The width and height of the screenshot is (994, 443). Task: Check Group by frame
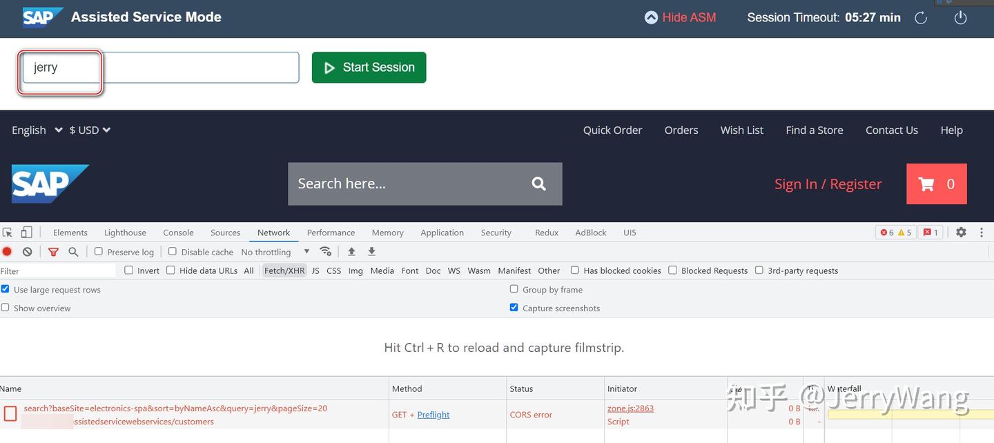(514, 289)
